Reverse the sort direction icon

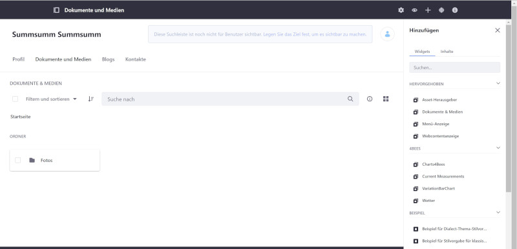coord(91,99)
